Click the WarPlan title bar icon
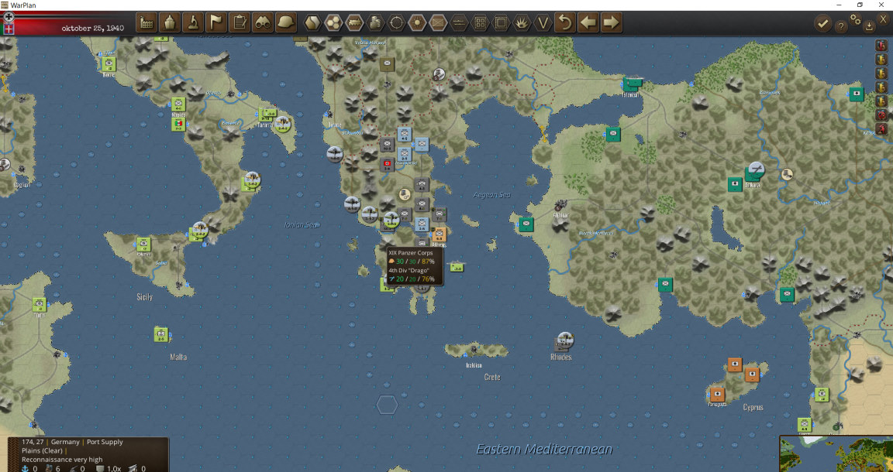 pos(5,5)
